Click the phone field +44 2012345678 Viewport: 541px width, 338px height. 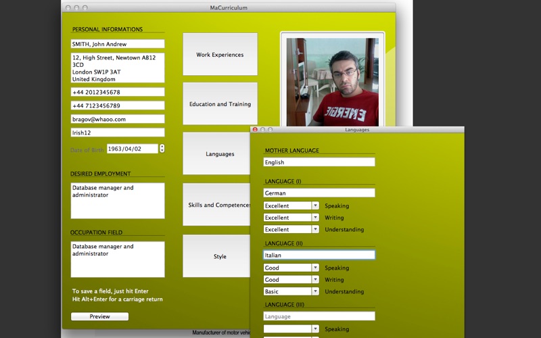[x=118, y=92]
